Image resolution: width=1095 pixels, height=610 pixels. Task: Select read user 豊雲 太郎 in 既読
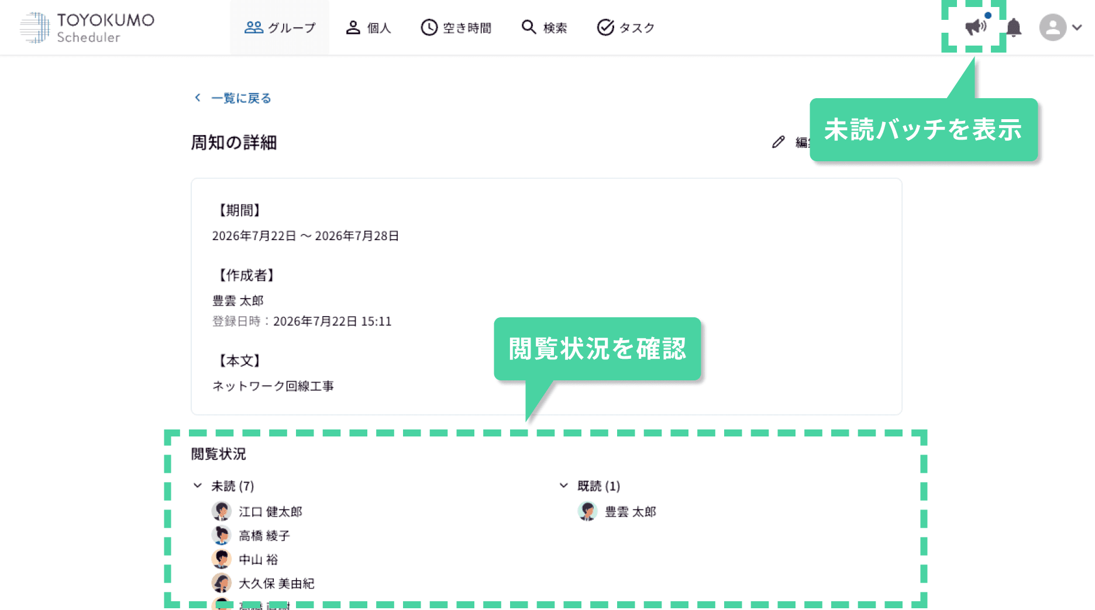[x=631, y=512]
